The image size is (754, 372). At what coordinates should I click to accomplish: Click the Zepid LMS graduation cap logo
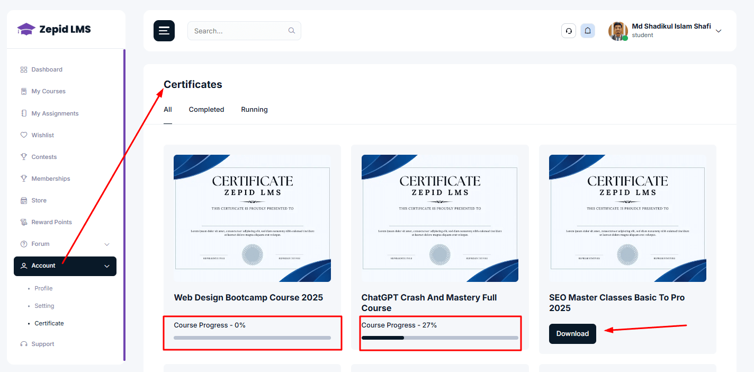pos(26,29)
